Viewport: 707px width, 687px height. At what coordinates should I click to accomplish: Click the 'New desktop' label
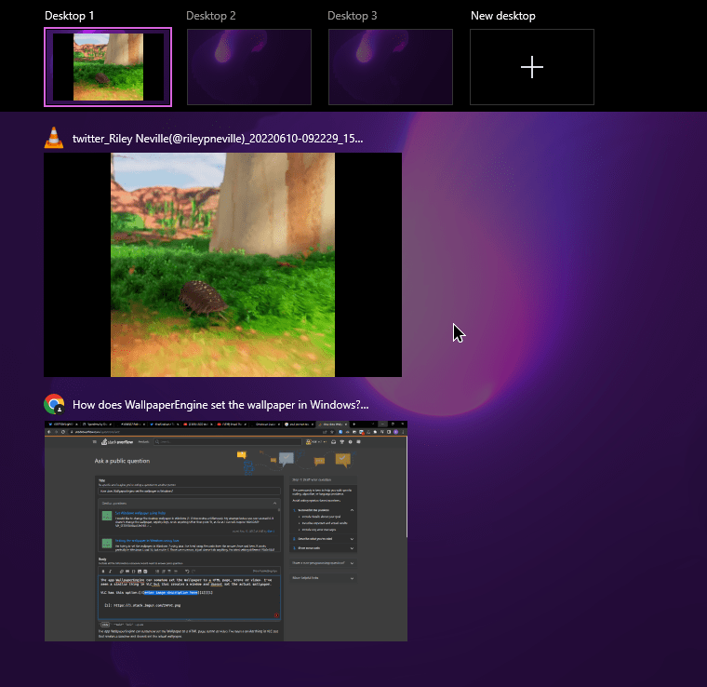pos(503,16)
